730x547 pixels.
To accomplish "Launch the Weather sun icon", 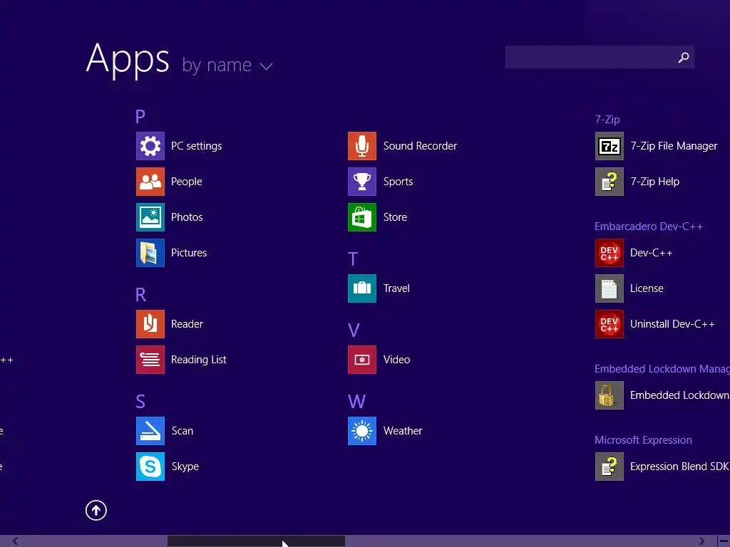I will [x=361, y=431].
